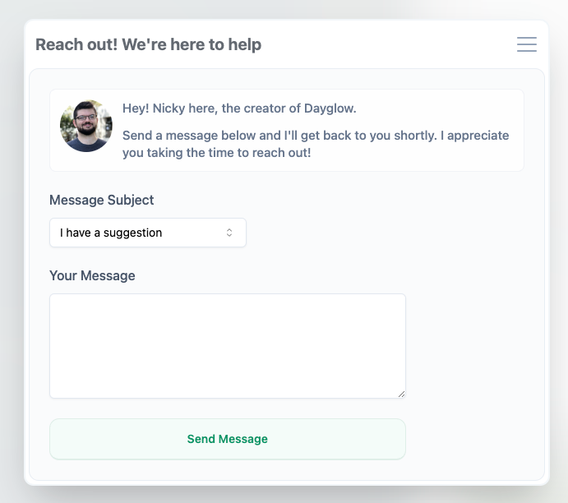Click the "Send a message below" paragraph
Screen dimensions: 568x503
316,144
